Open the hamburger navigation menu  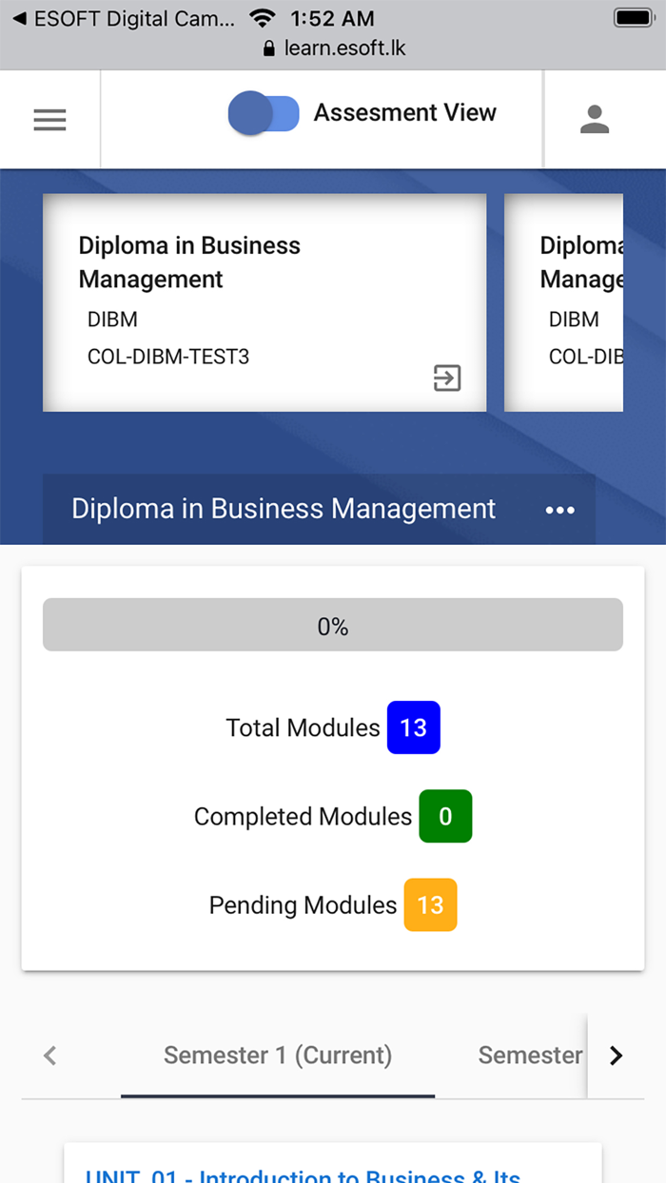pos(49,120)
